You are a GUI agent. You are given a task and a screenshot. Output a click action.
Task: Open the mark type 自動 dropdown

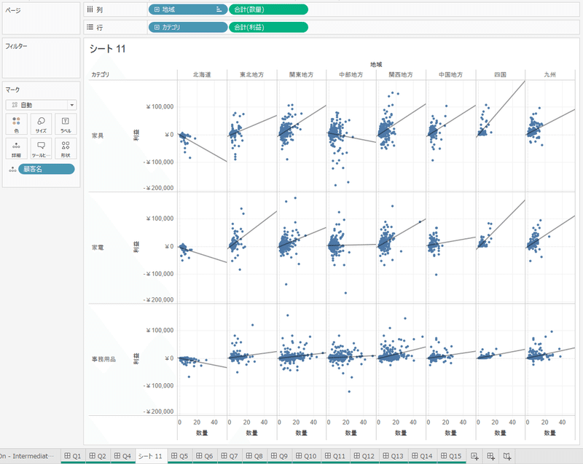pos(41,105)
